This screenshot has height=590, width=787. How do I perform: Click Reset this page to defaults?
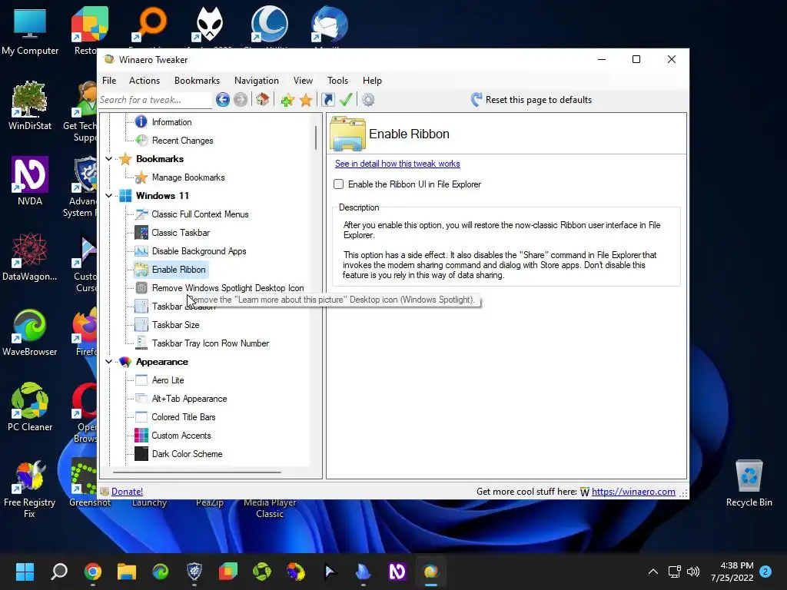531,100
